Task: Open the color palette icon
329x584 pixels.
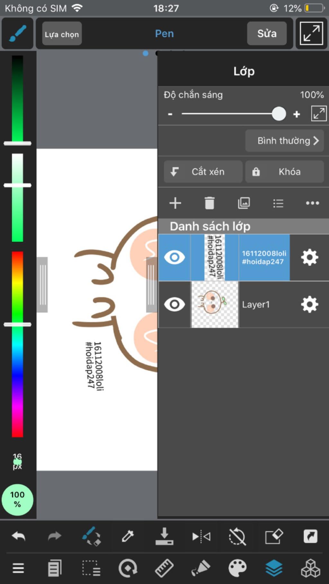Action: pyautogui.click(x=237, y=568)
